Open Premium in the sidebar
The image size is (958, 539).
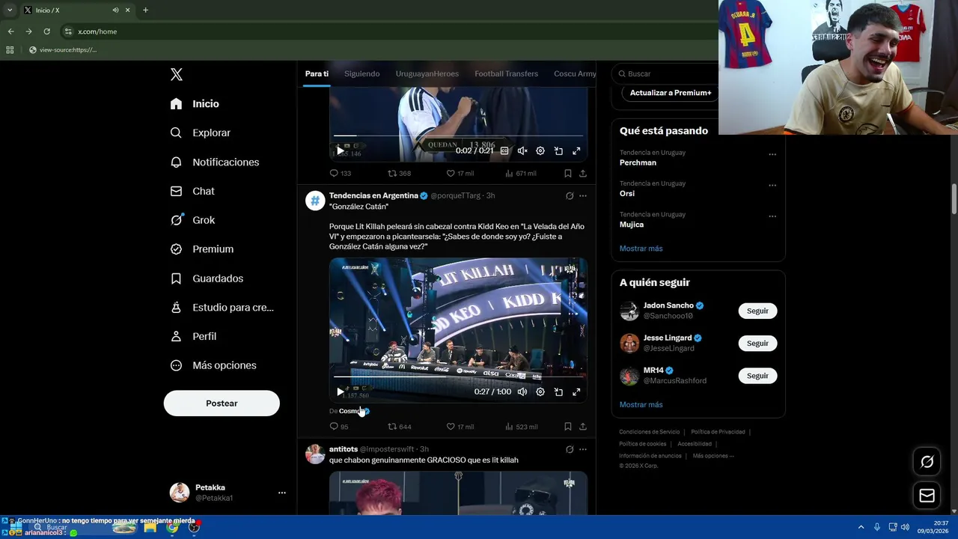pyautogui.click(x=201, y=249)
